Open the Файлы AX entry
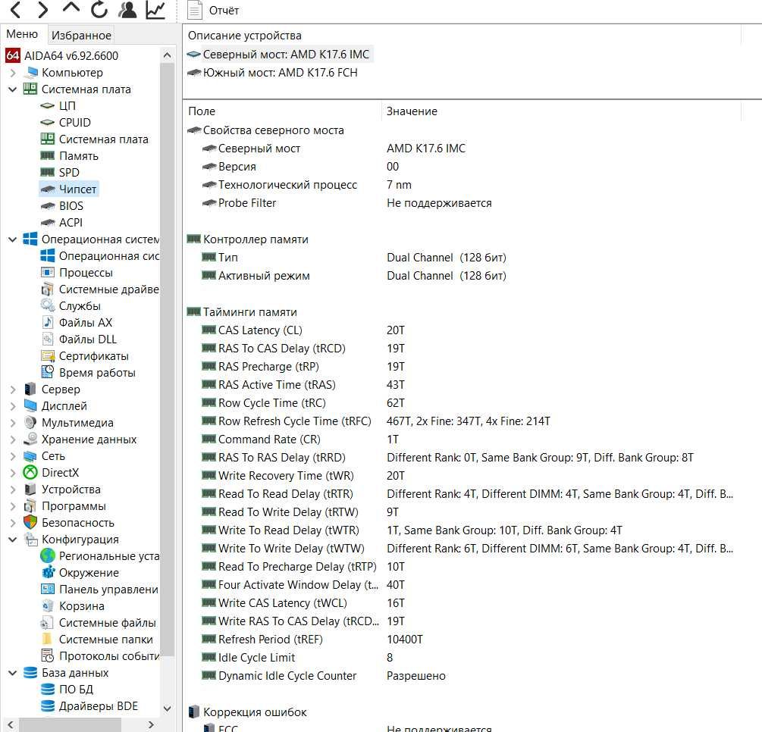The image size is (762, 732). tap(85, 323)
